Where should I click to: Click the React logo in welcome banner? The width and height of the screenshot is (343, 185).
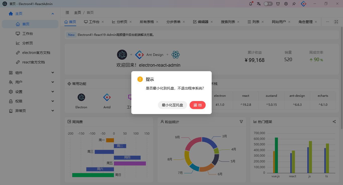tap(176, 55)
